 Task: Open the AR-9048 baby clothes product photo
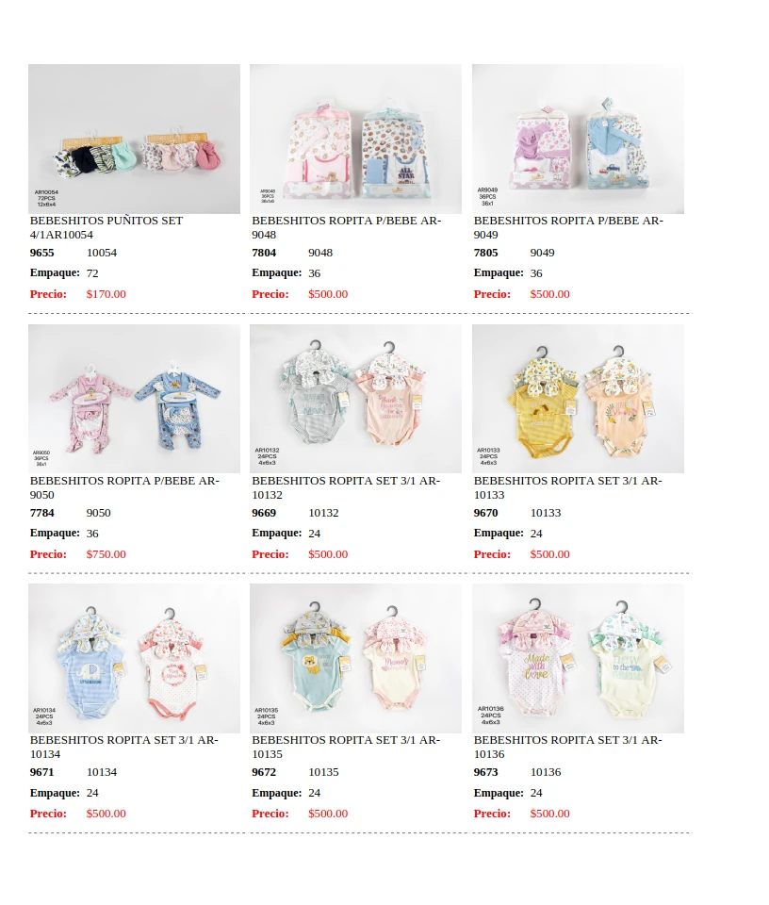click(356, 140)
